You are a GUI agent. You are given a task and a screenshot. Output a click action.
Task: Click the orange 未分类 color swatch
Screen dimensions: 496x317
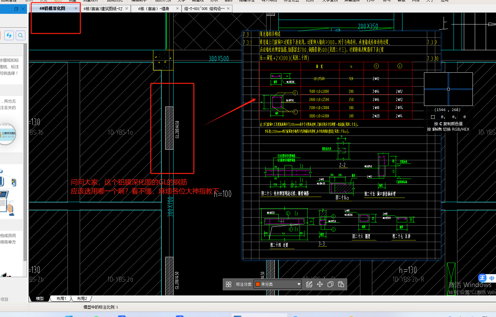[x=257, y=284]
